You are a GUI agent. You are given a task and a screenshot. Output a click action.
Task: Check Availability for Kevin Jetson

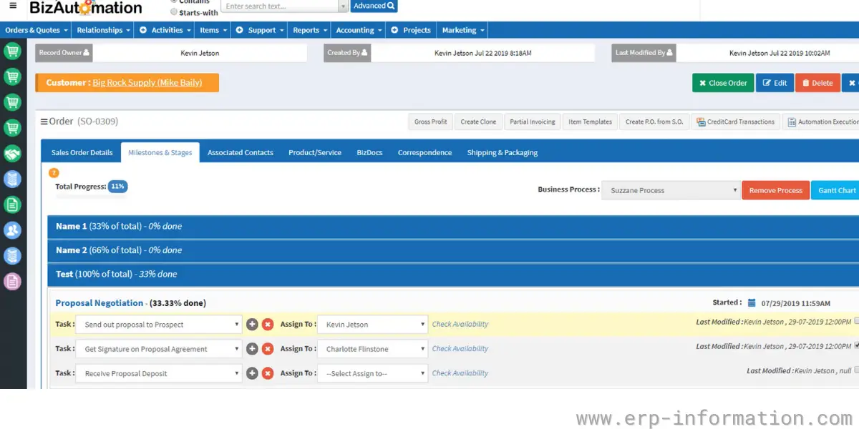pos(460,325)
